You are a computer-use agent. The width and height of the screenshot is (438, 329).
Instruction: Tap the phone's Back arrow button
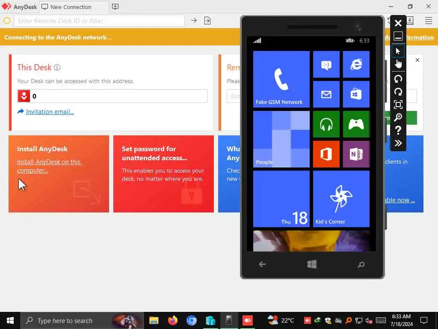(x=262, y=264)
